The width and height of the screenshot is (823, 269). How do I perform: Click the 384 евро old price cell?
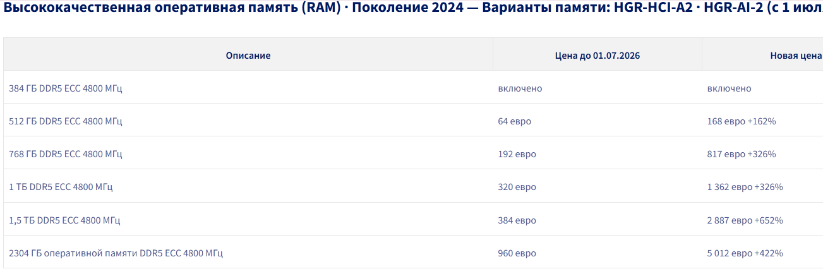[517, 220]
